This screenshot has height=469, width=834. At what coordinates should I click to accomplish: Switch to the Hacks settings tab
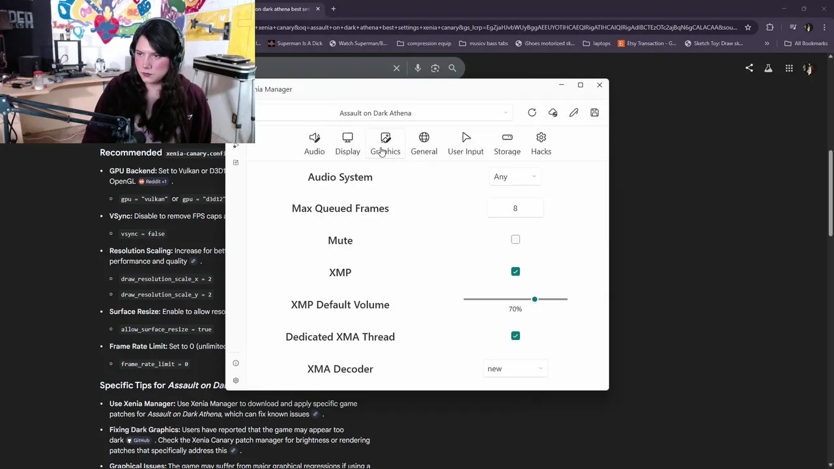click(x=541, y=144)
